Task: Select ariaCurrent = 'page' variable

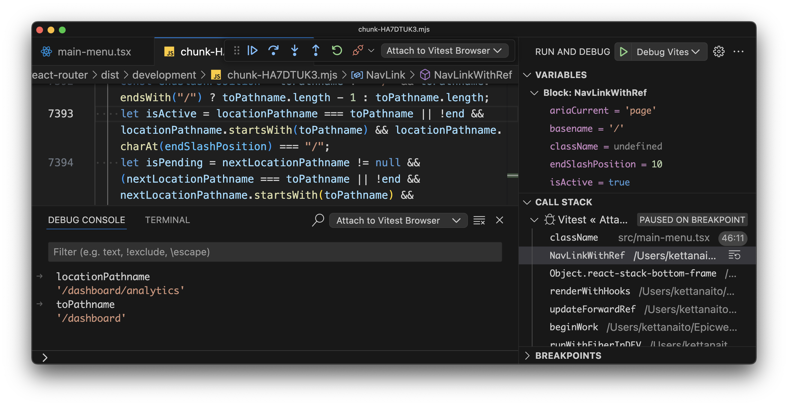Action: tap(603, 111)
